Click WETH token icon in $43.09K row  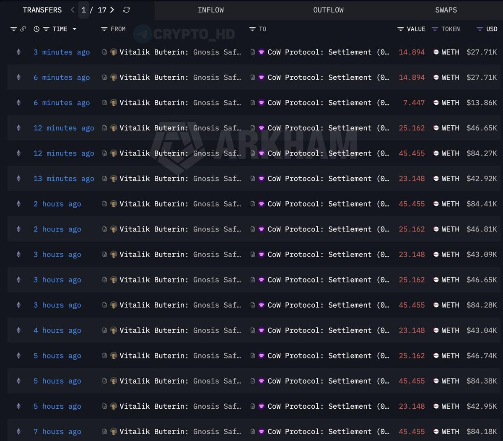click(x=436, y=254)
